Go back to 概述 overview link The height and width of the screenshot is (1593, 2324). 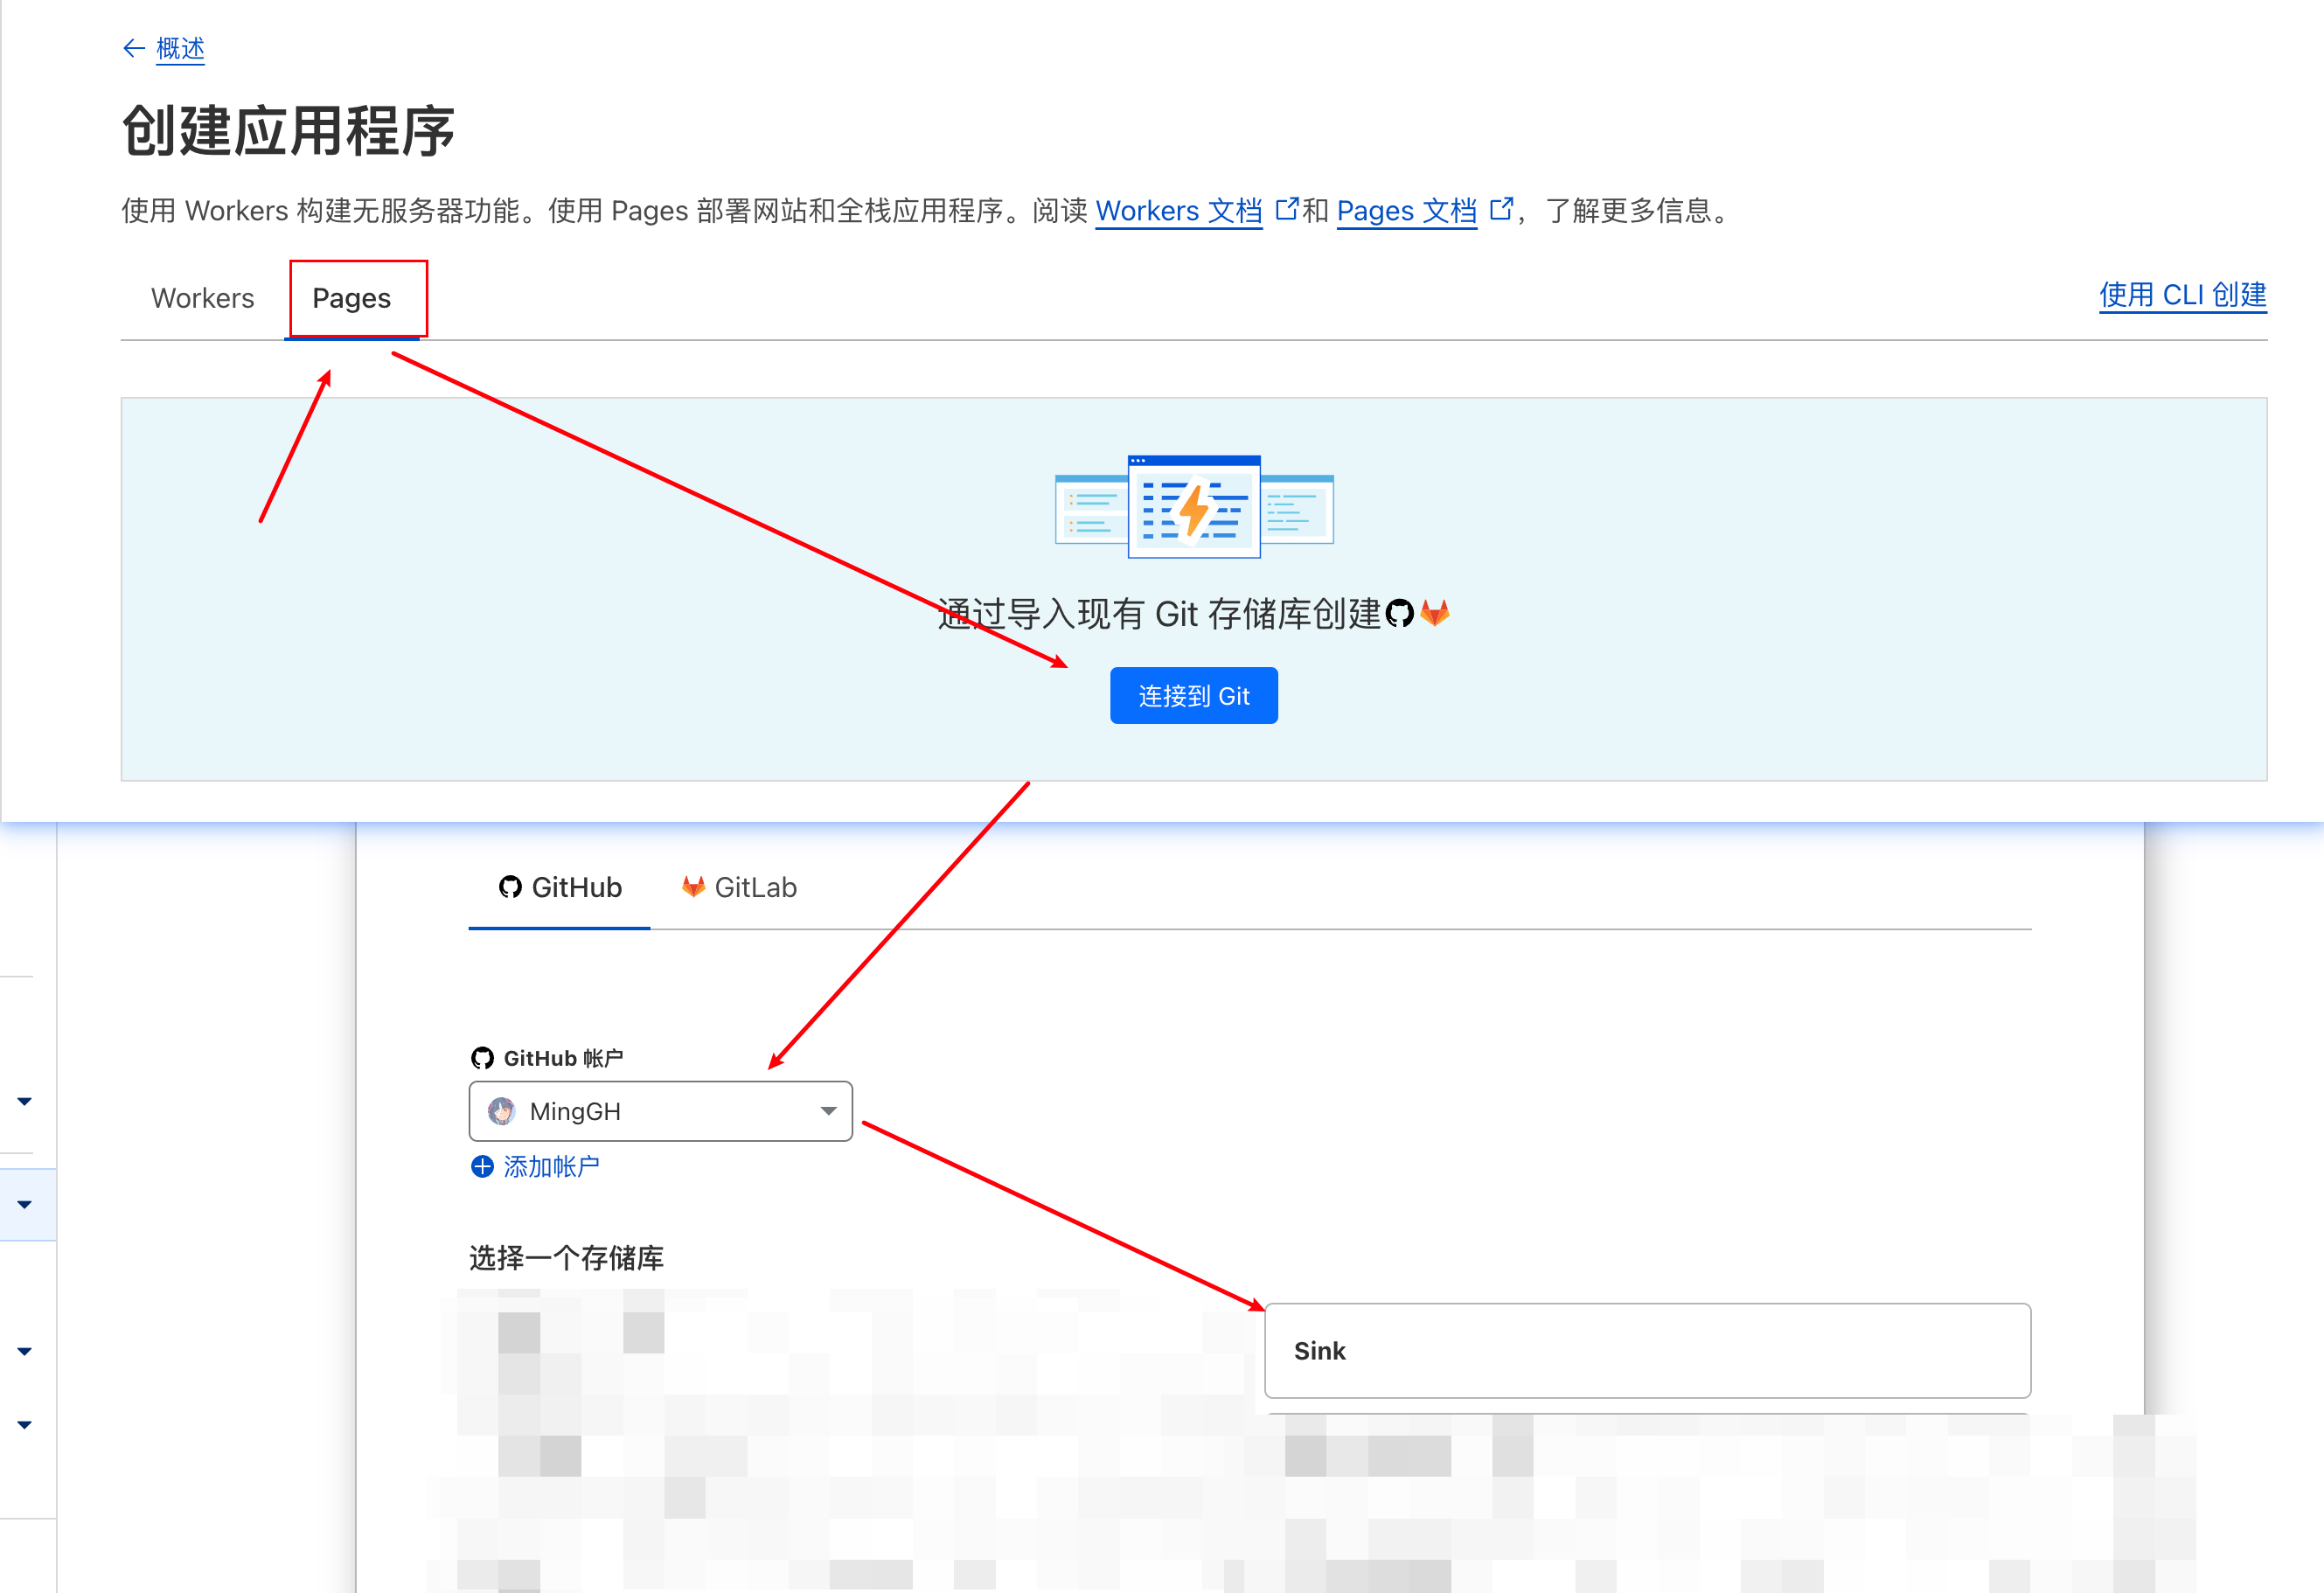click(180, 48)
